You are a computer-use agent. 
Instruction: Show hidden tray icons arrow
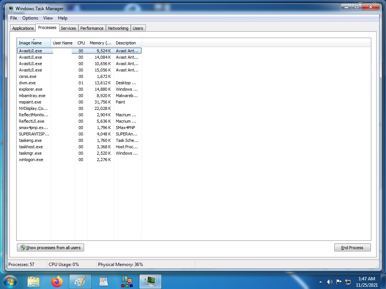pyautogui.click(x=320, y=282)
